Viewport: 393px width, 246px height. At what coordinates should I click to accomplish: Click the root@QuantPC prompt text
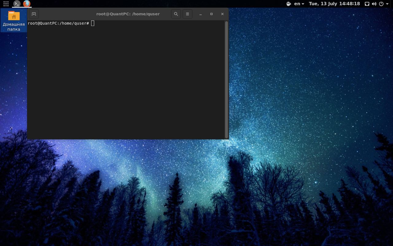pos(58,23)
